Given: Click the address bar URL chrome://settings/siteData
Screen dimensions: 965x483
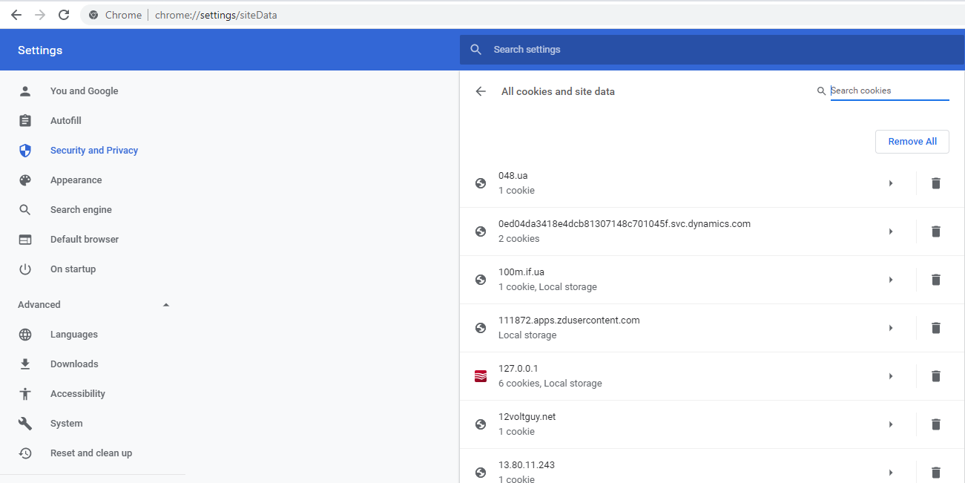Looking at the screenshot, I should [x=216, y=15].
